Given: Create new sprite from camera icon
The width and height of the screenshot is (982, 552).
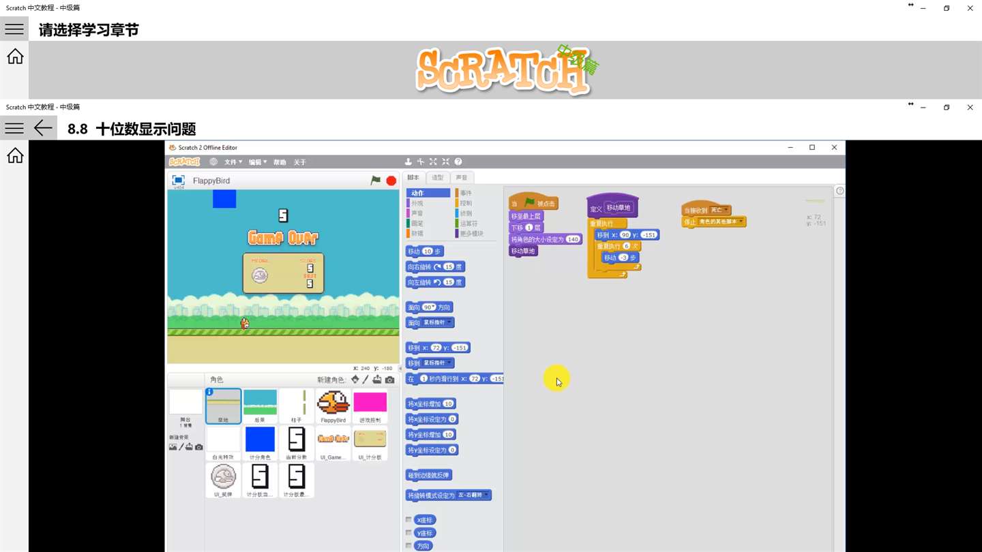Looking at the screenshot, I should (389, 380).
